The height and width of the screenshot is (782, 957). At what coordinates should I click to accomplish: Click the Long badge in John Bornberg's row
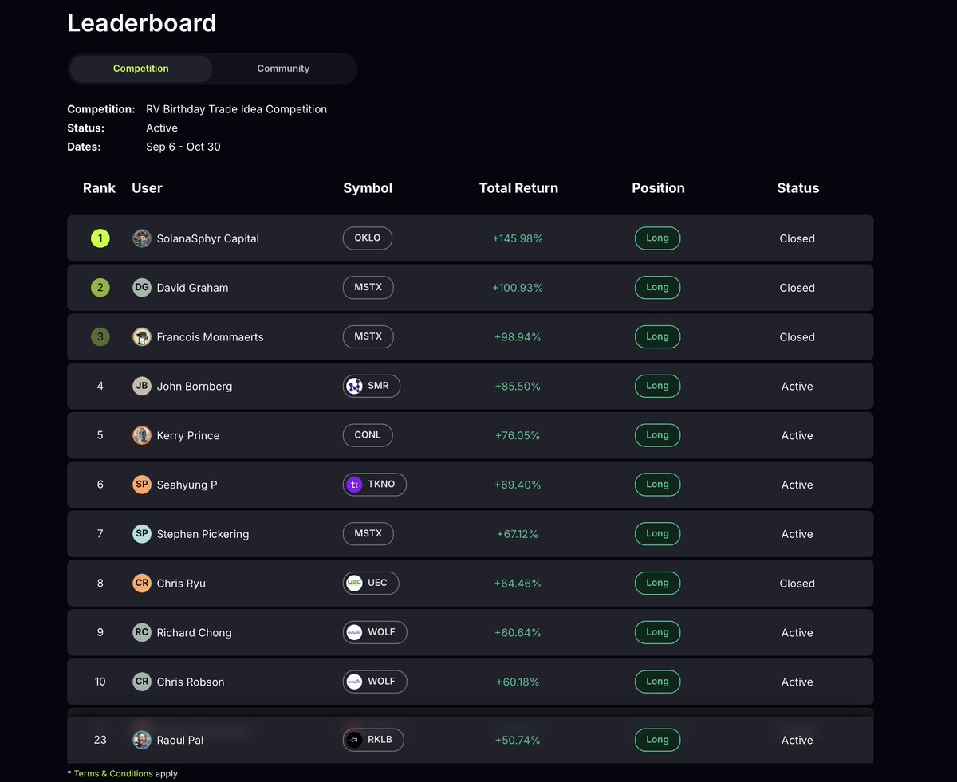click(657, 386)
